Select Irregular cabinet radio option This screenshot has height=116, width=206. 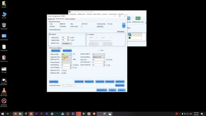click(x=88, y=34)
